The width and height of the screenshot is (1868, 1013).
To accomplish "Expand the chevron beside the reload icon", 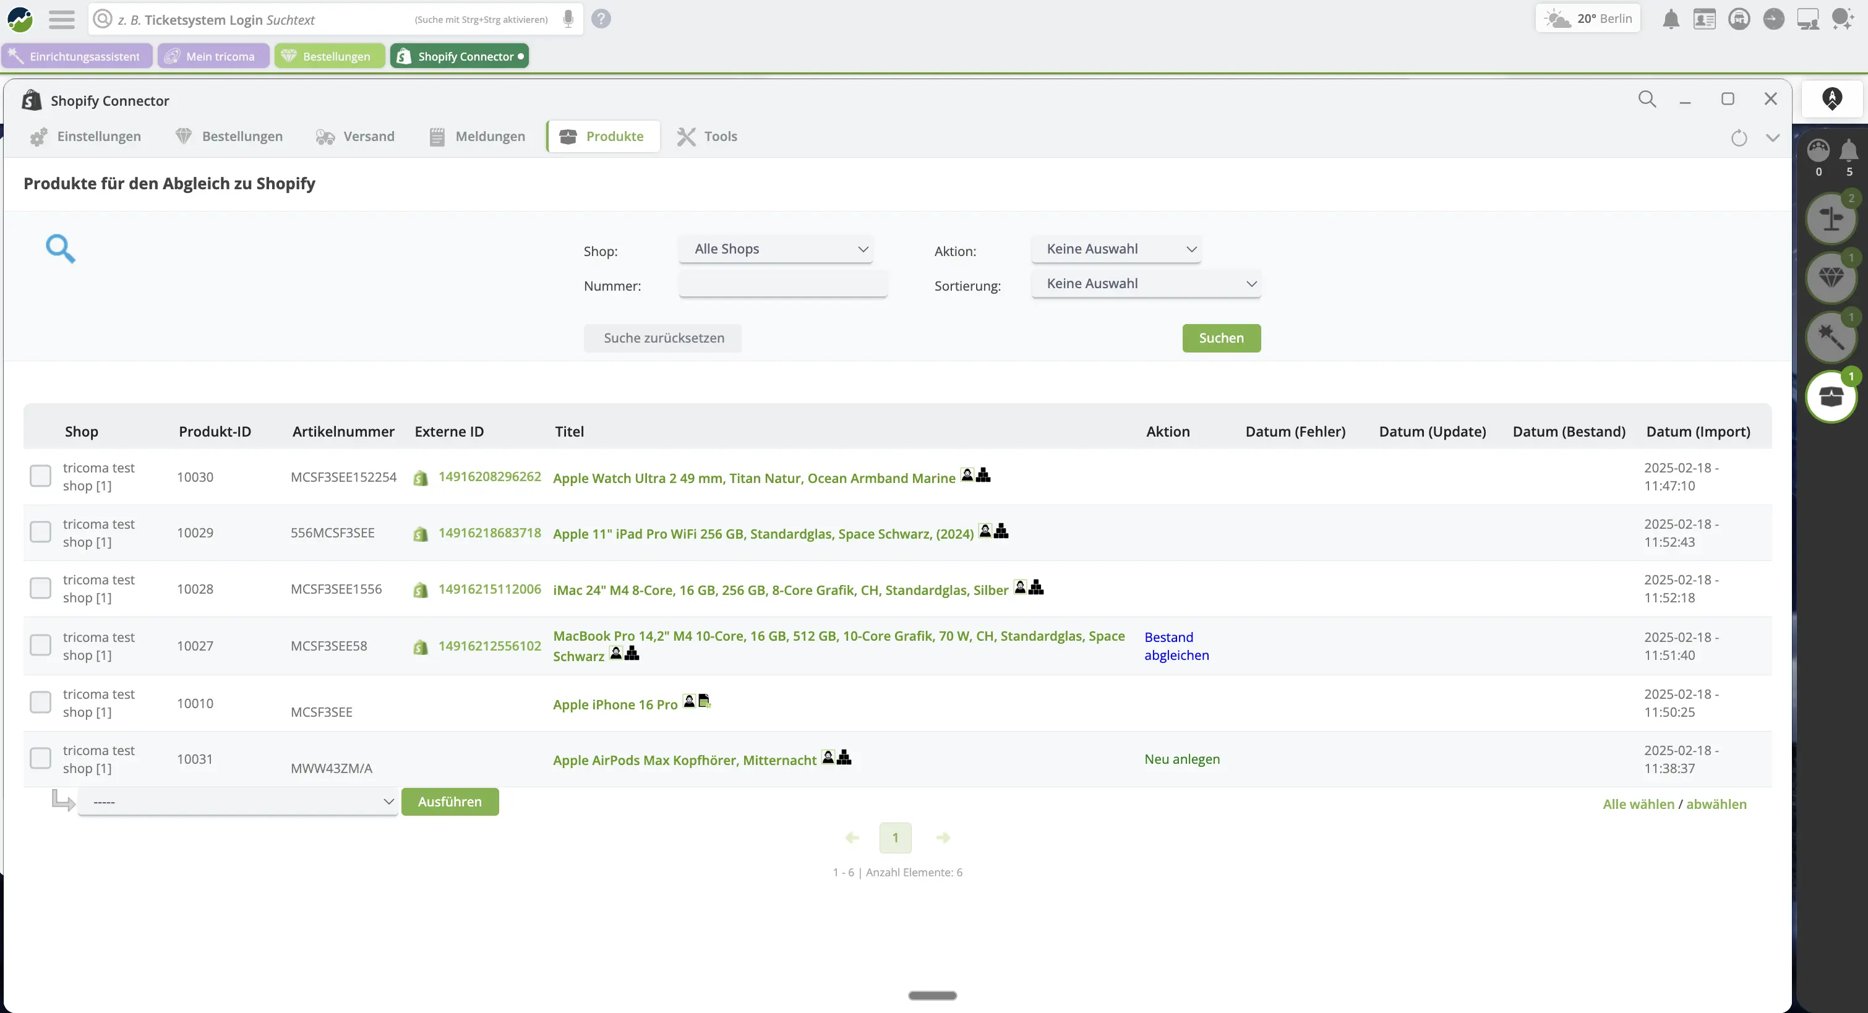I will [1772, 138].
